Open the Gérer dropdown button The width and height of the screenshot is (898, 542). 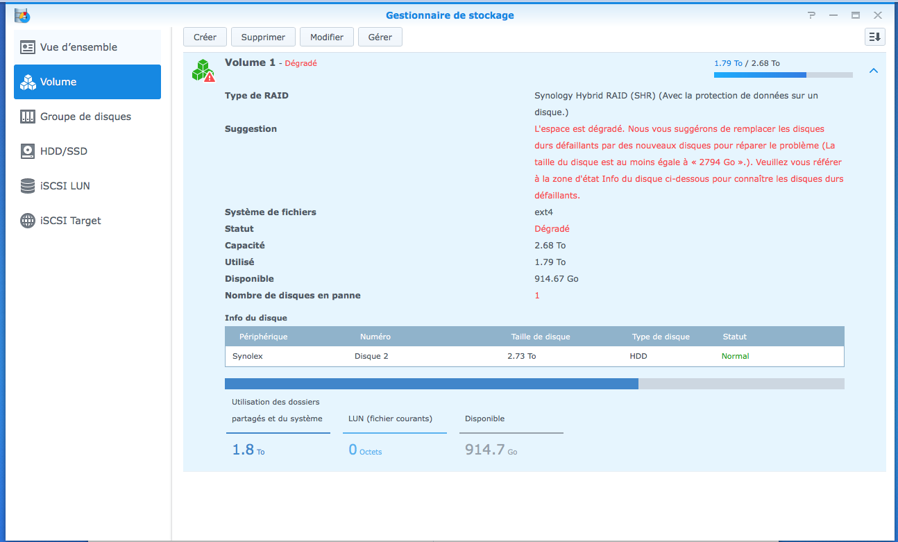(x=380, y=37)
